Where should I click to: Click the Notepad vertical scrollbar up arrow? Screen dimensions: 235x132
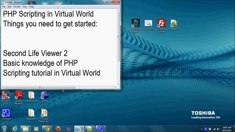[118, 10]
